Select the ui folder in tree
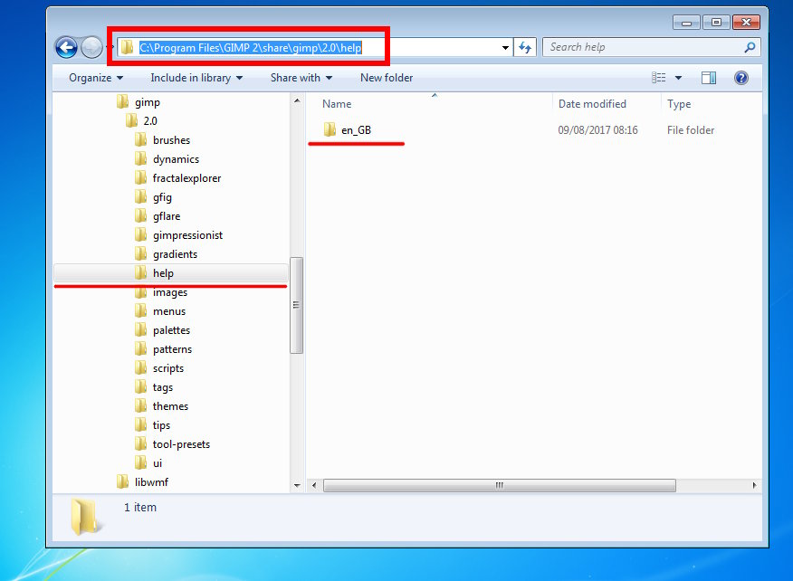Viewport: 793px width, 581px height. point(158,463)
